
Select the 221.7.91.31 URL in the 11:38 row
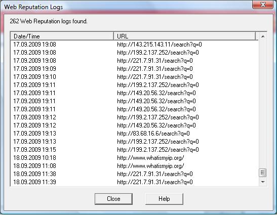click(x=155, y=174)
